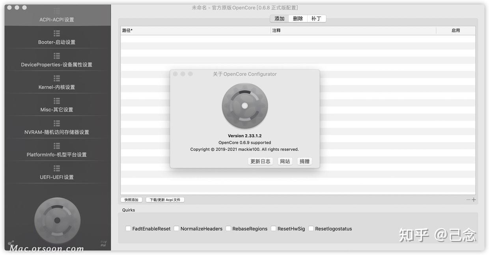Click the 路径* column header
This screenshot has height=255, width=489.
(196, 30)
